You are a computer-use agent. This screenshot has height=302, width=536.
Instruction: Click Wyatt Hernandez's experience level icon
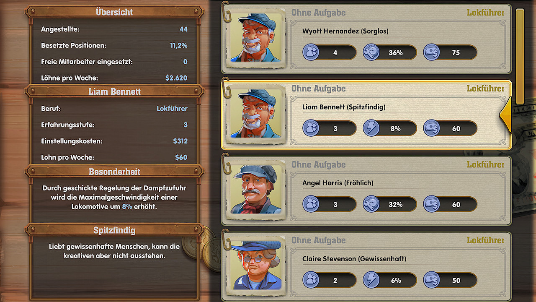click(311, 52)
